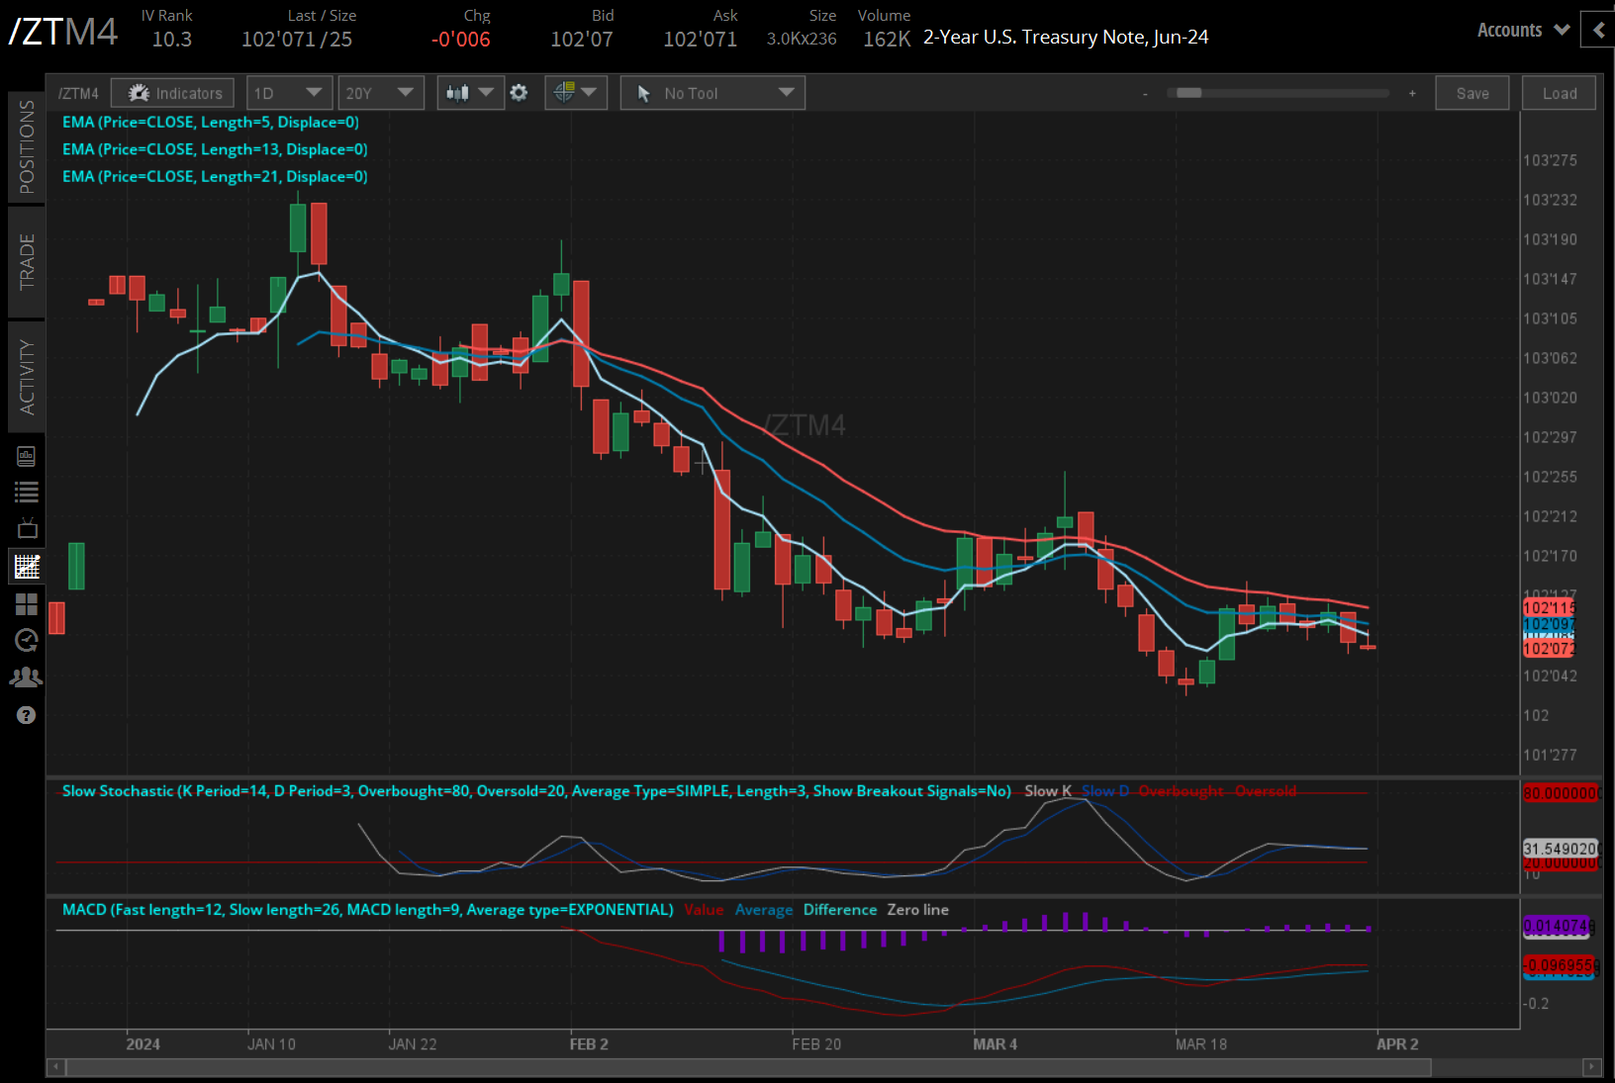Click the clock history icon in sidebar
This screenshot has height=1083, width=1615.
27,640
